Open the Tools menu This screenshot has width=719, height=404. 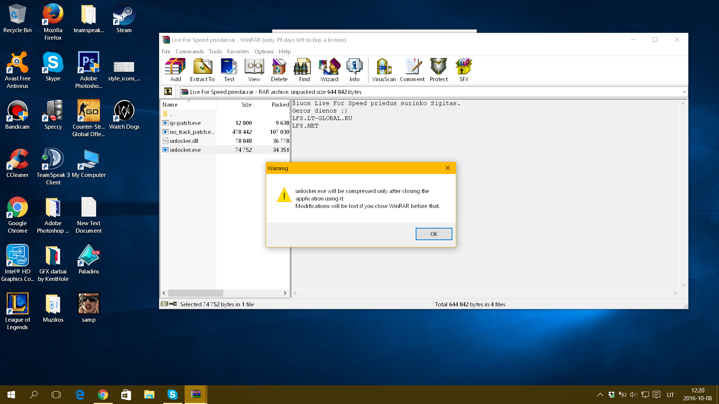(x=215, y=51)
